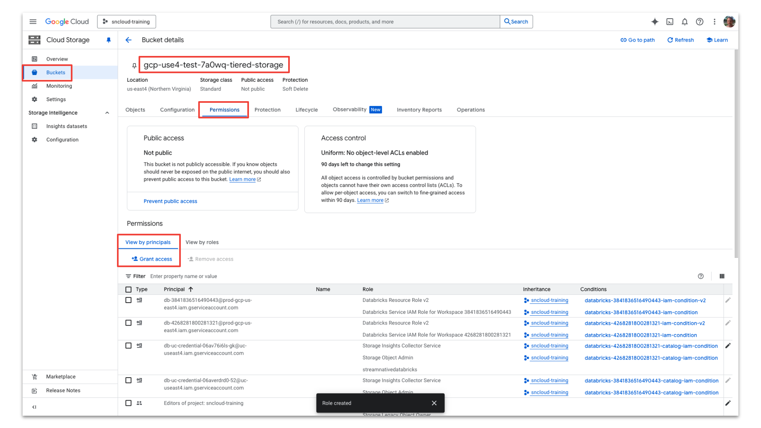
Task: Click the Gemini sparkle icon
Action: coord(655,22)
